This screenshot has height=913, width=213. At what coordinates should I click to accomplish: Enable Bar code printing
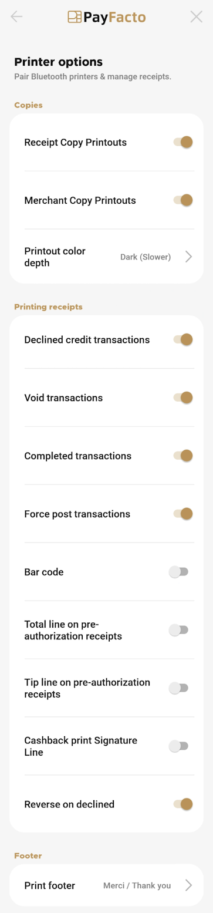[178, 572]
